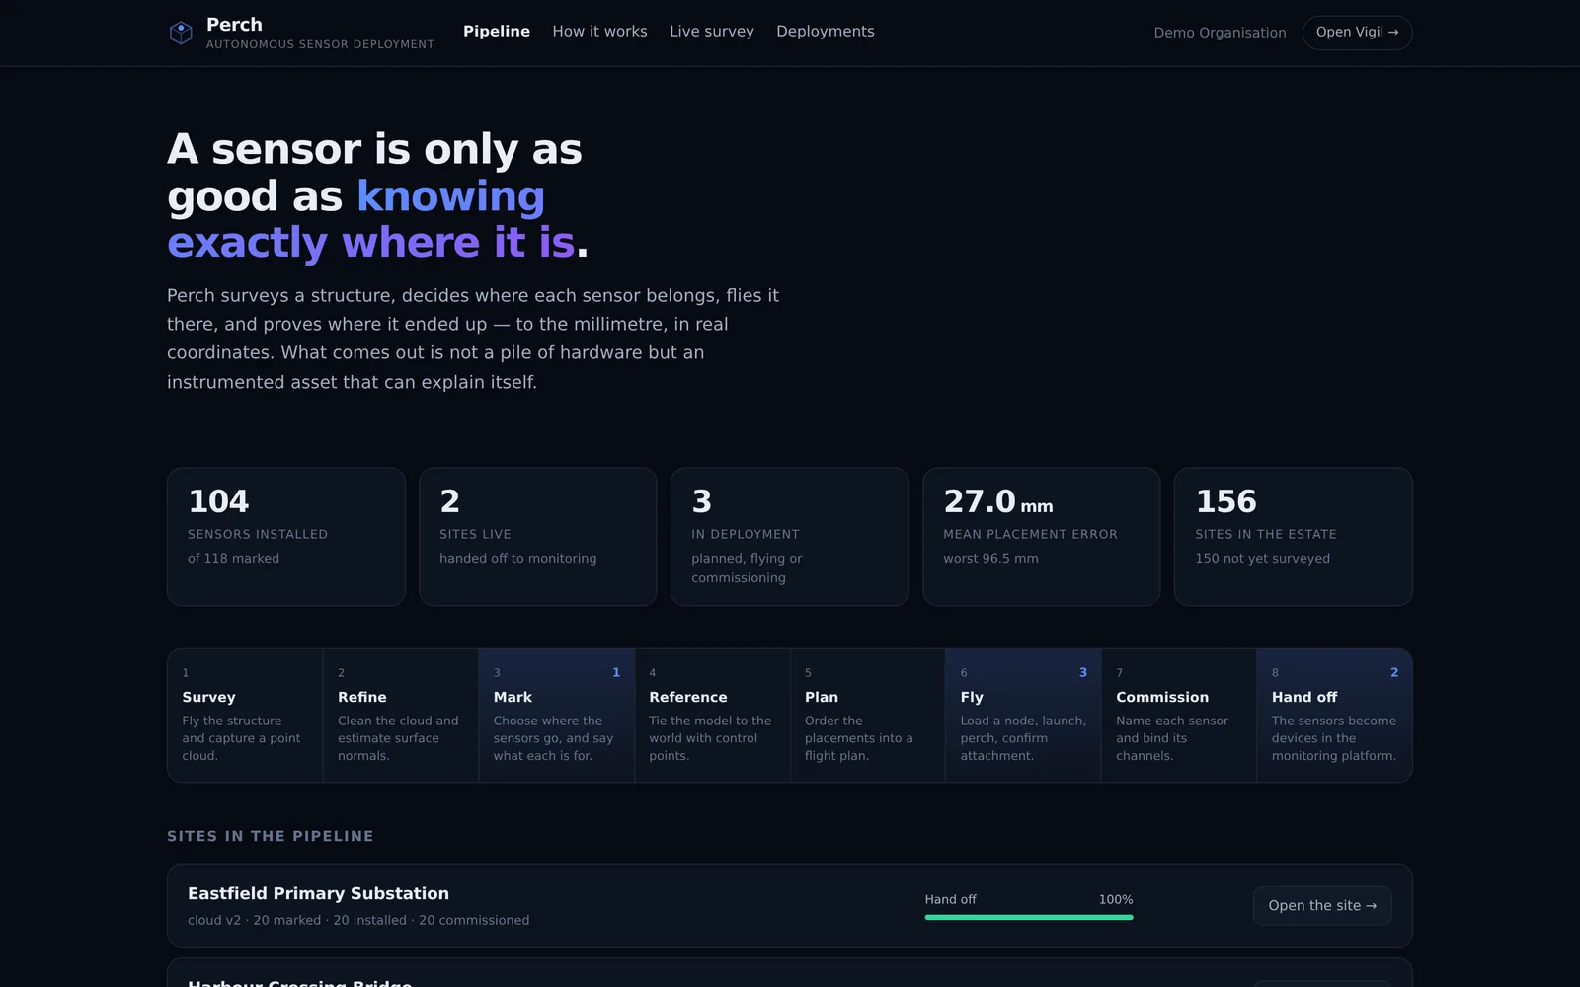Go to How it works page

click(599, 32)
